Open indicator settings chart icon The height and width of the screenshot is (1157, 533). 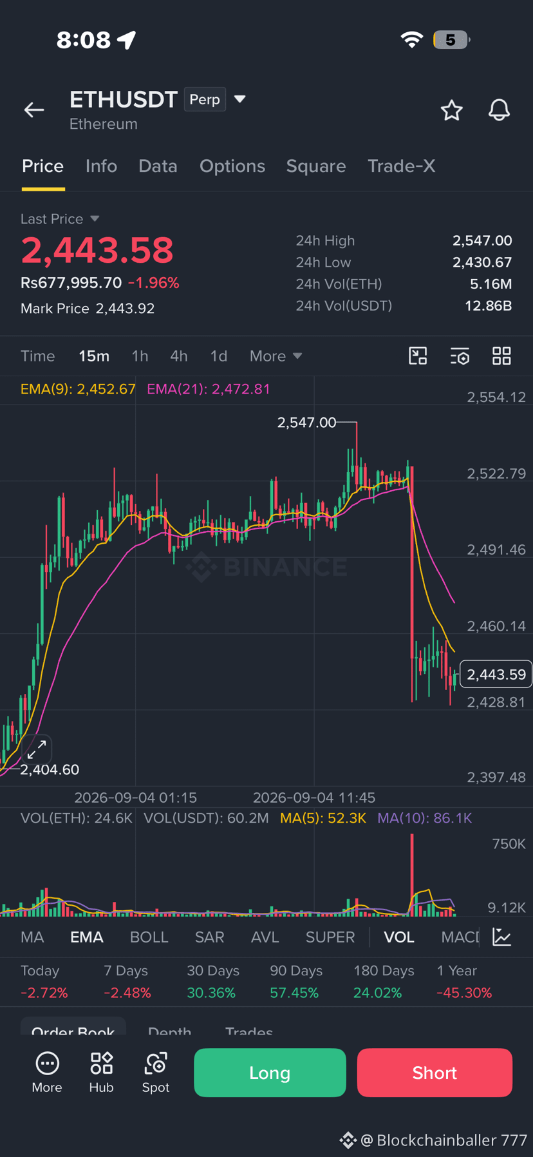501,937
